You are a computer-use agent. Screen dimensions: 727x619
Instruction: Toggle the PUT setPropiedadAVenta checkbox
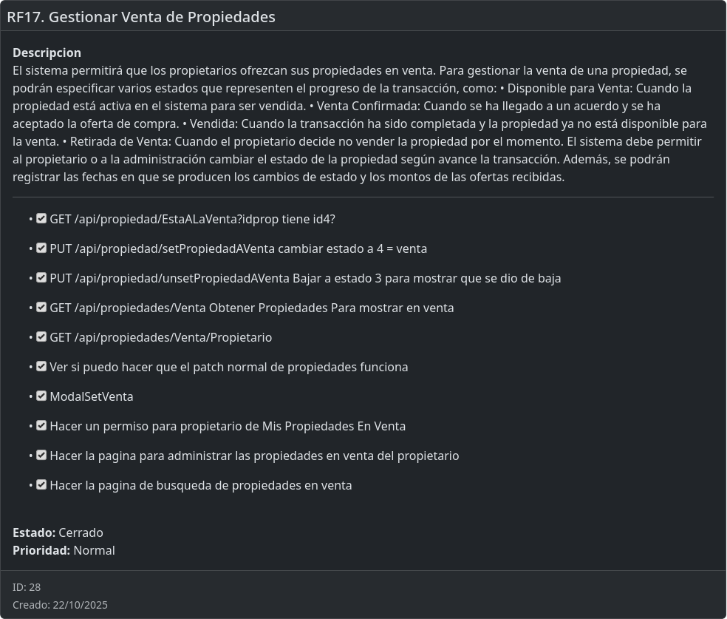41,248
